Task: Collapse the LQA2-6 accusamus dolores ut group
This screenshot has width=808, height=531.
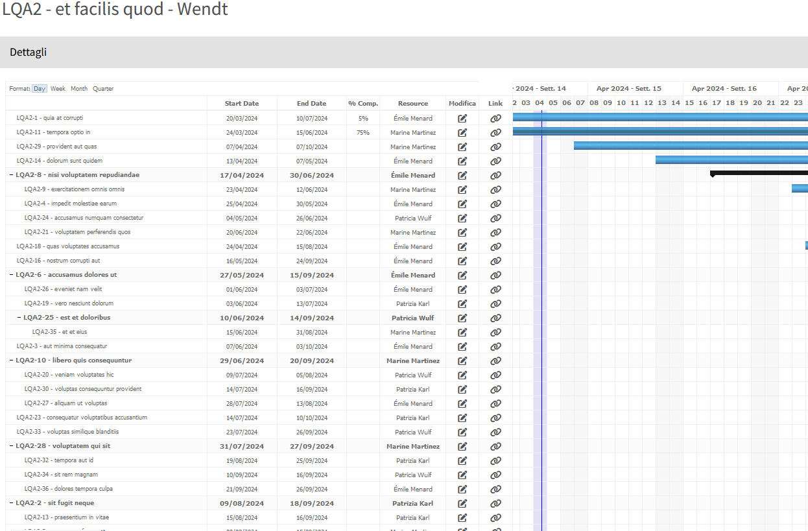Action: pyautogui.click(x=11, y=275)
